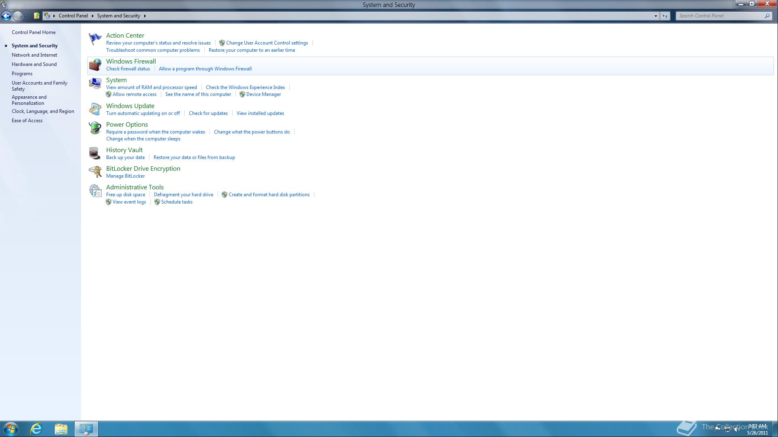Image resolution: width=778 pixels, height=437 pixels.
Task: Click Defragment your hard drive
Action: pos(184,195)
